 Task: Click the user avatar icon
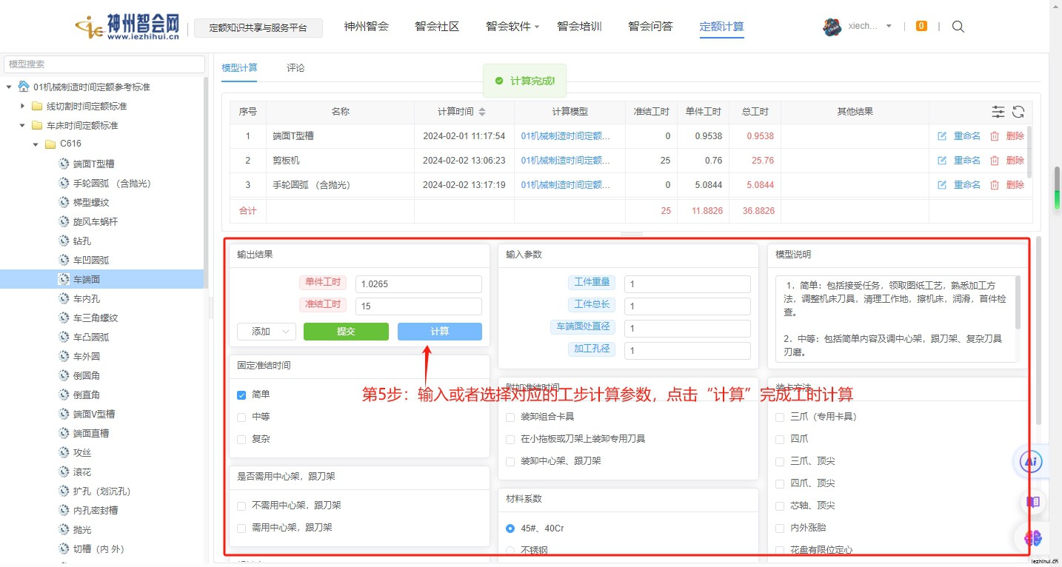[x=832, y=27]
